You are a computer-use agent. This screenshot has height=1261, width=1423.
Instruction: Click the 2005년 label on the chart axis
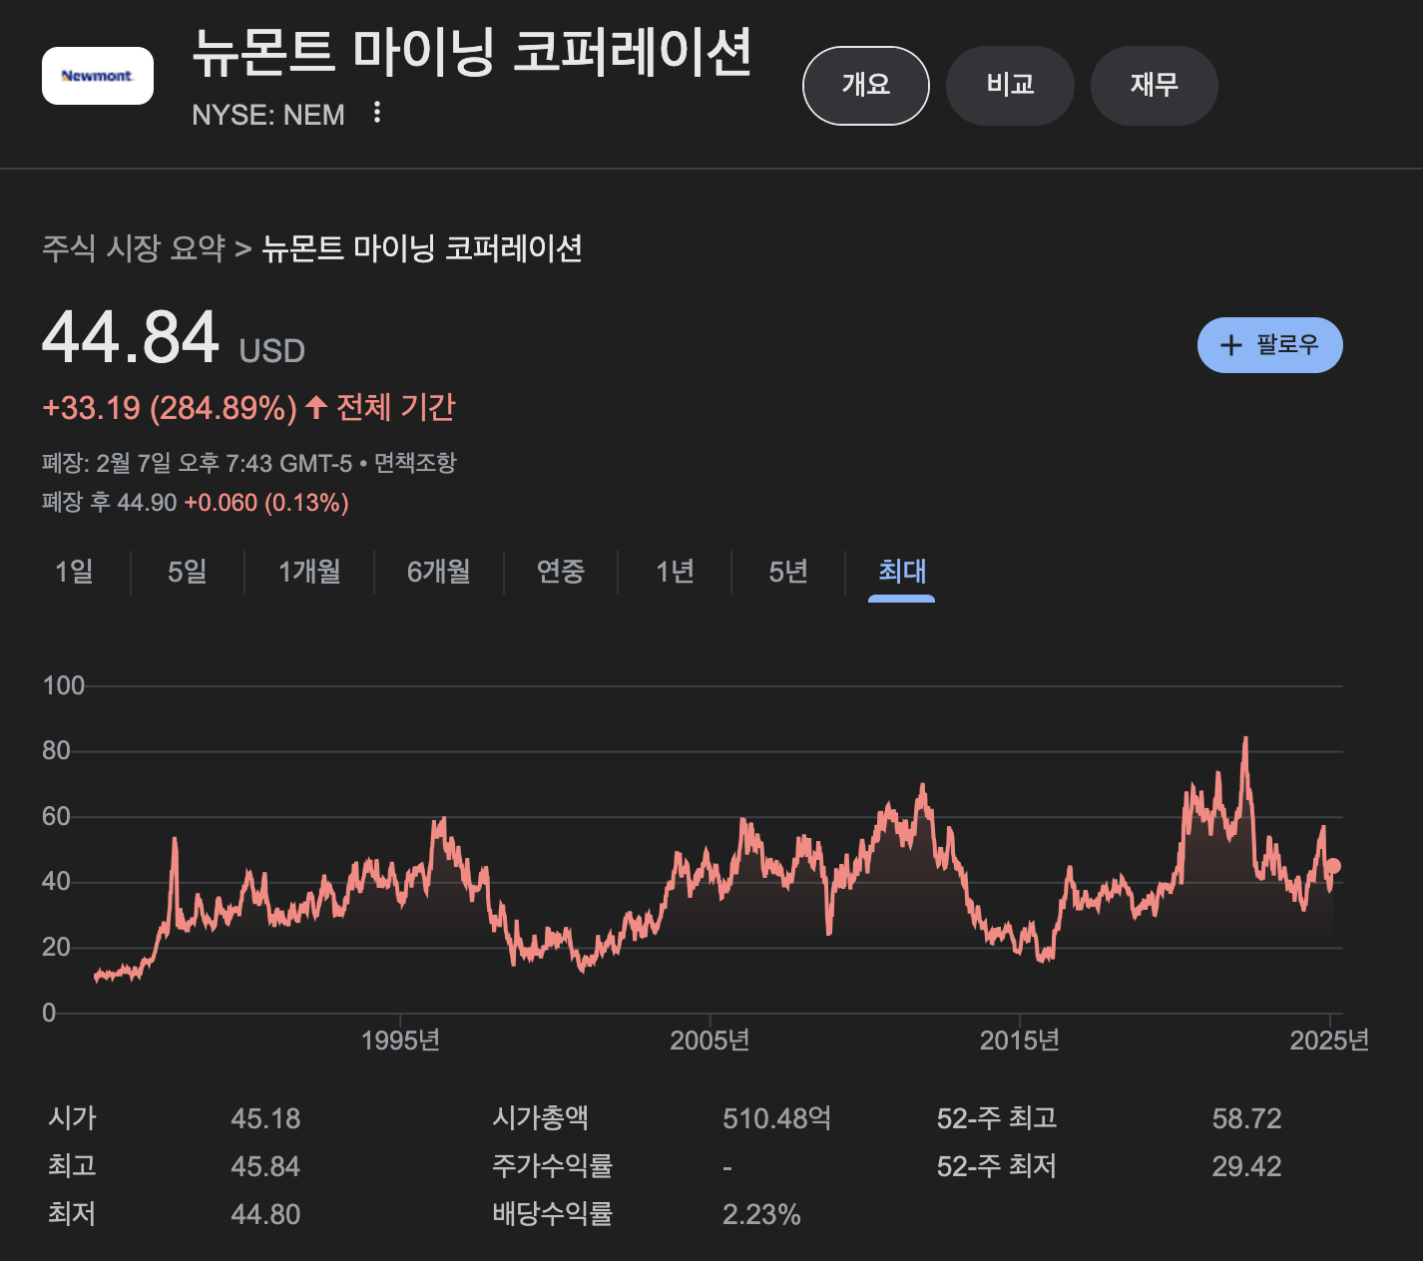pos(710,1041)
